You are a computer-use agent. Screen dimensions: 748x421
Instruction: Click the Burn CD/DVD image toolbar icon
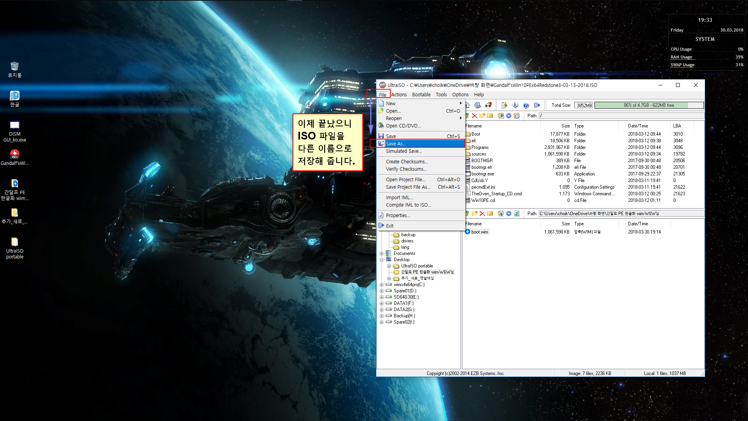(x=489, y=105)
